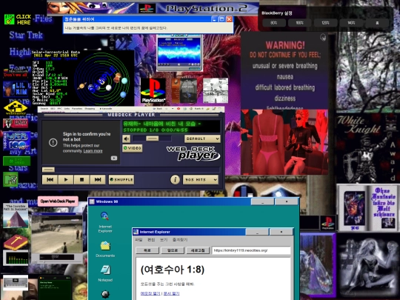Click the 새로고침 refresh button
Image resolution: width=400 pixels, height=300 pixels.
click(198, 250)
